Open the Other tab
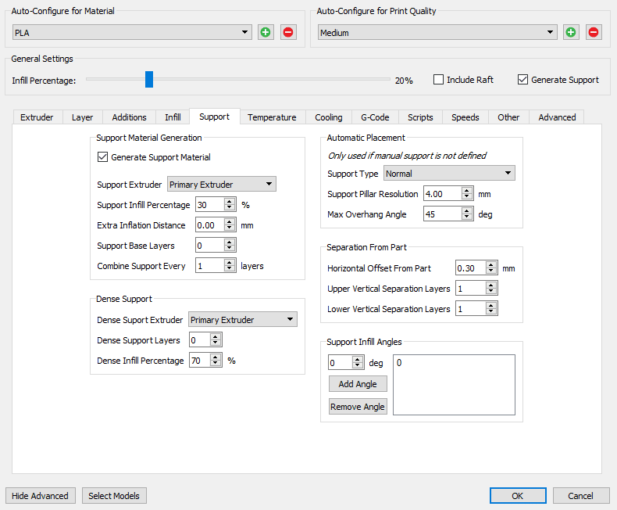This screenshot has height=510, width=617. click(x=508, y=117)
